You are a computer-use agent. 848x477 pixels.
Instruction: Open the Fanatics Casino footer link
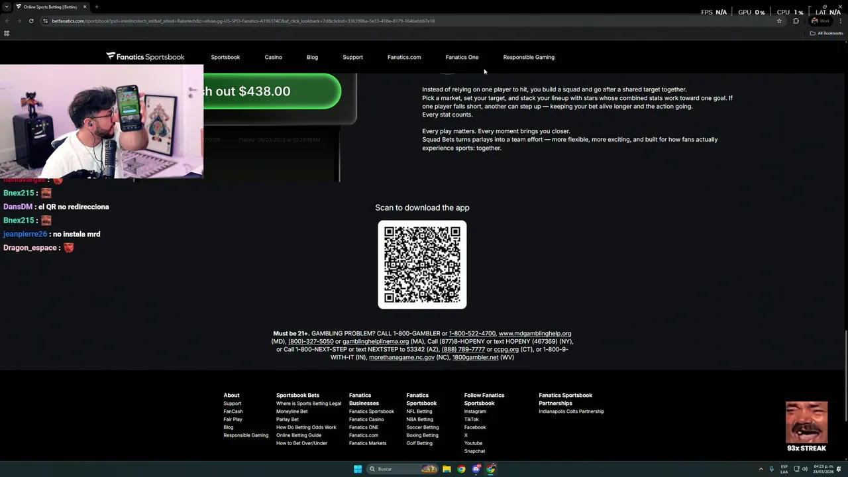[x=366, y=419]
